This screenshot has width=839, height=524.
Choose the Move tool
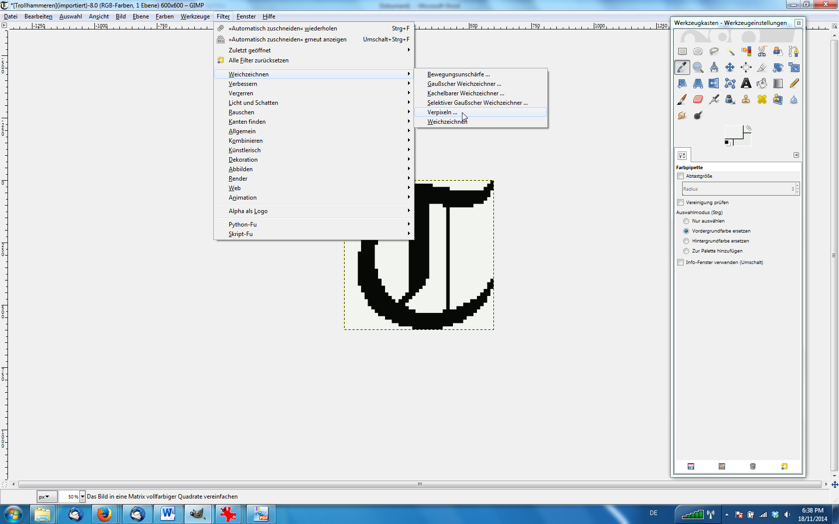point(730,67)
